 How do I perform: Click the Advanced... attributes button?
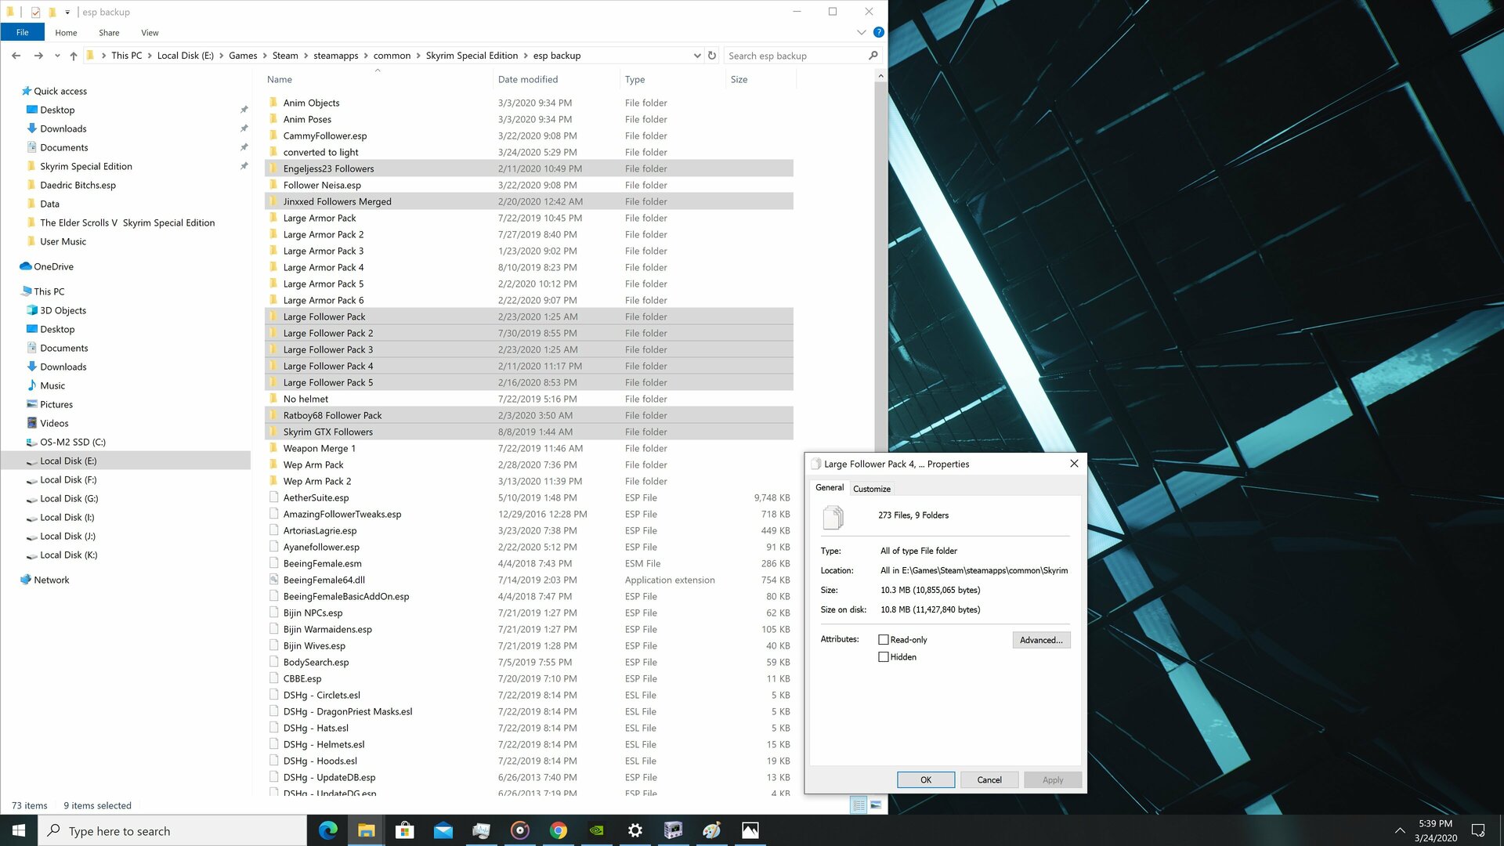pos(1041,640)
